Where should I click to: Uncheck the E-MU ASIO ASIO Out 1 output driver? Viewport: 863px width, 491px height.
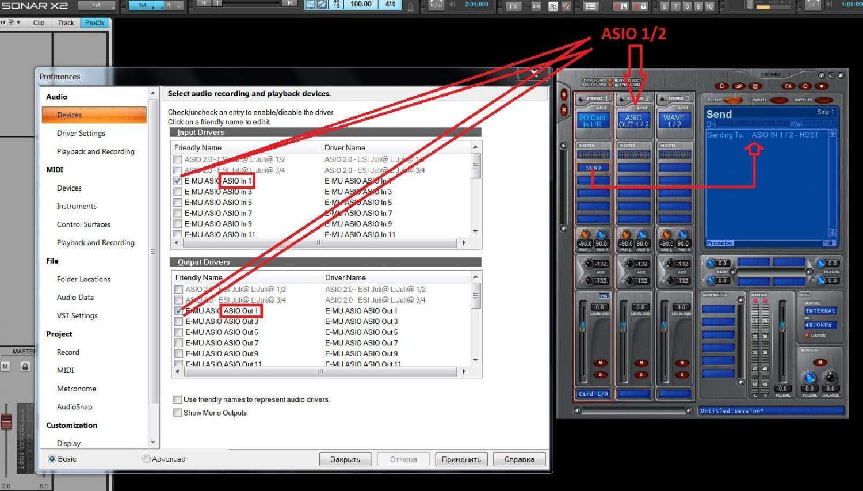pos(178,311)
